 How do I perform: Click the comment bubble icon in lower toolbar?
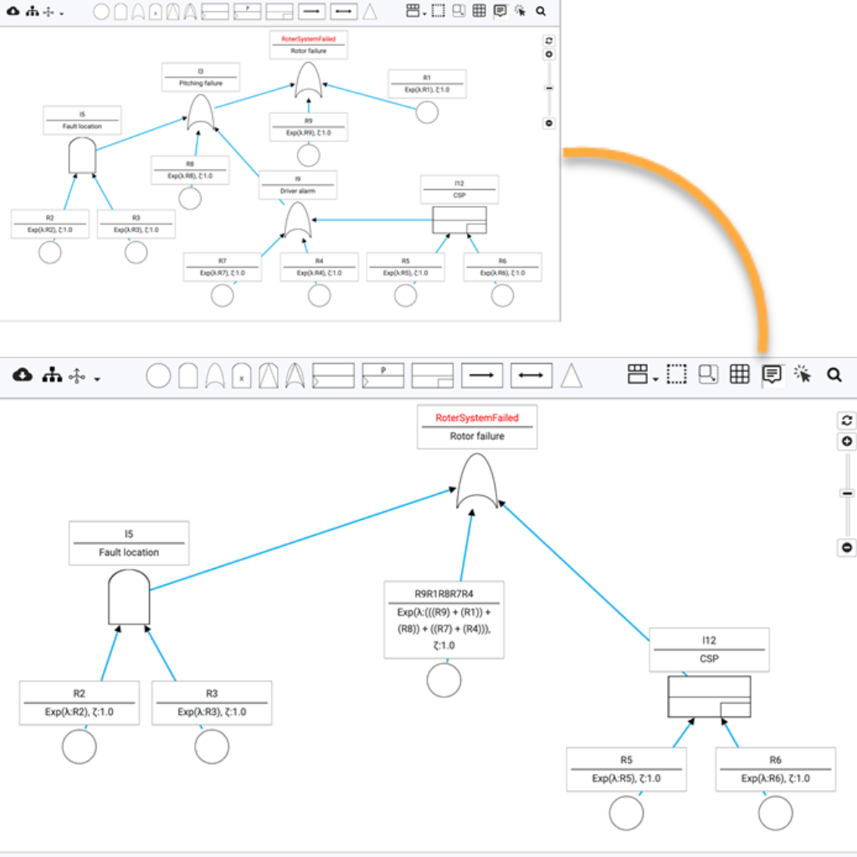coord(772,375)
